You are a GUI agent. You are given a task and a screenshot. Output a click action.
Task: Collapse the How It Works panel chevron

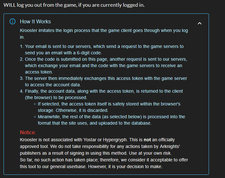tap(200, 23)
